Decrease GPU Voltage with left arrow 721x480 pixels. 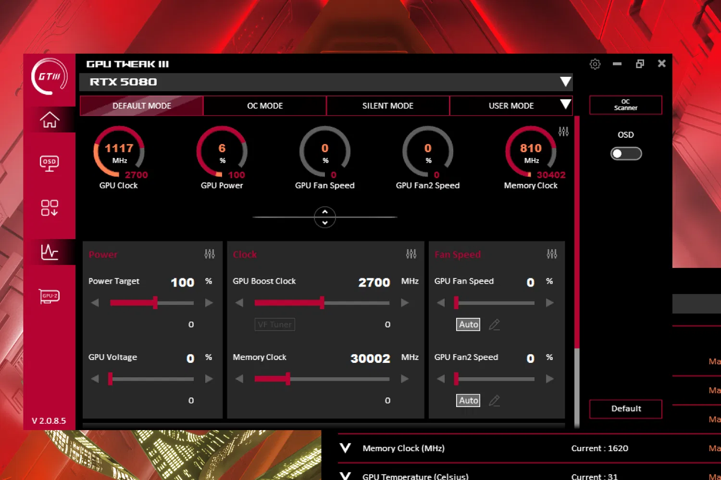point(95,379)
